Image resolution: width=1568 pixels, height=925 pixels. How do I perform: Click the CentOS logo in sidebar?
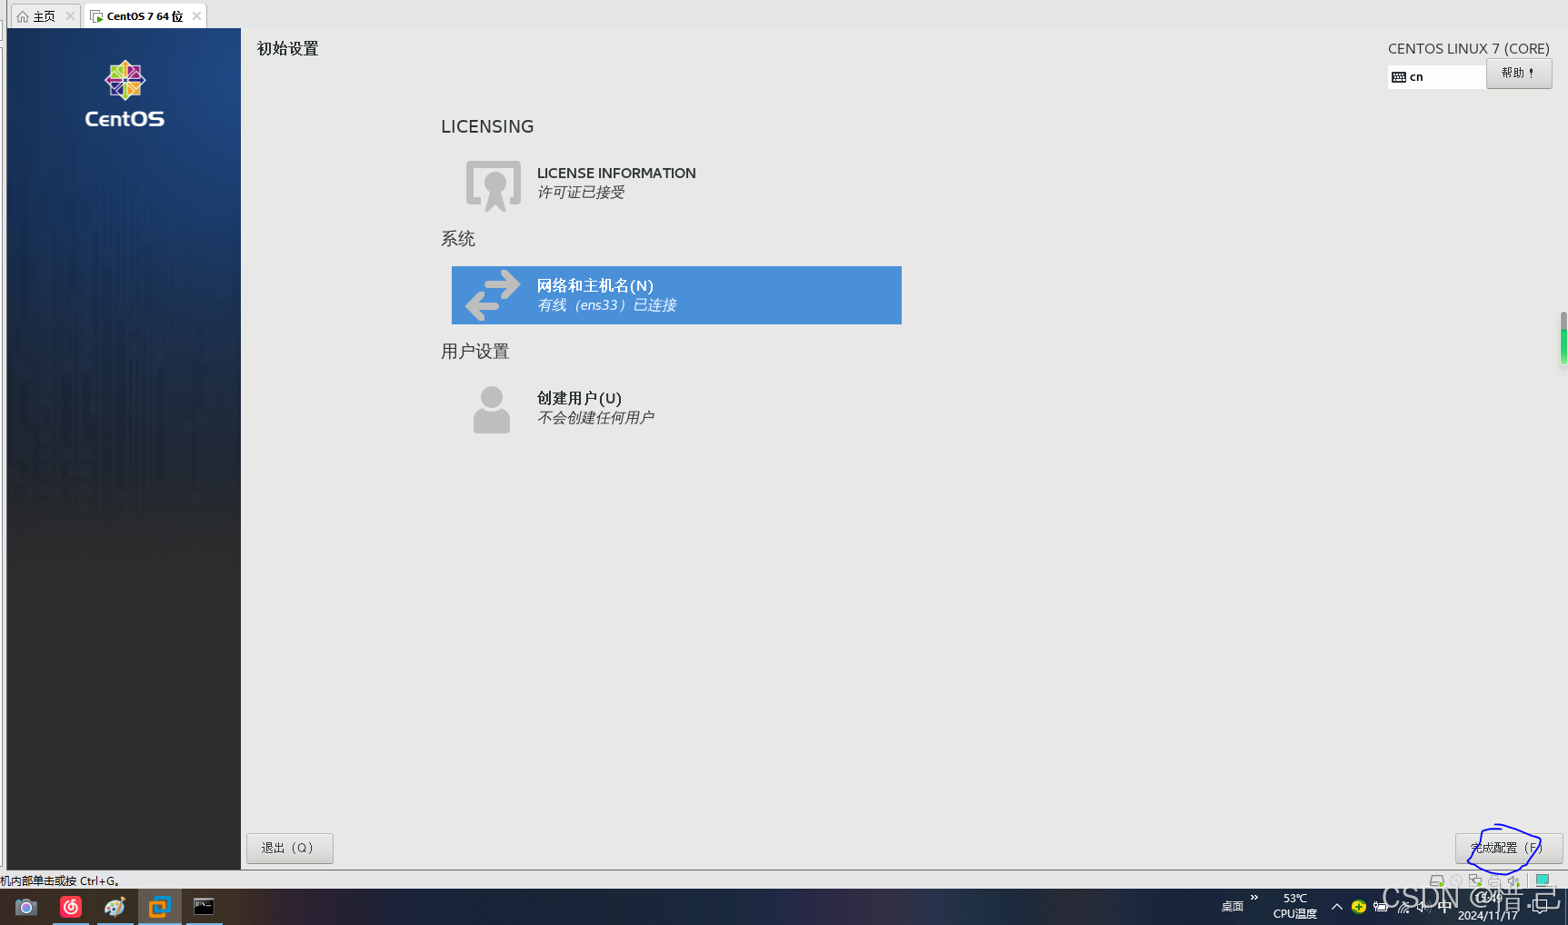(125, 94)
